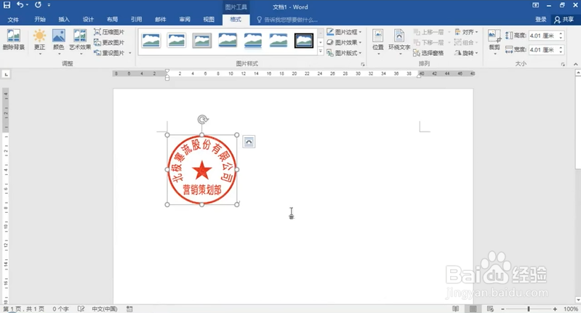This screenshot has width=581, height=313.
Task: Switch to the 引用 tab
Action: (x=137, y=19)
